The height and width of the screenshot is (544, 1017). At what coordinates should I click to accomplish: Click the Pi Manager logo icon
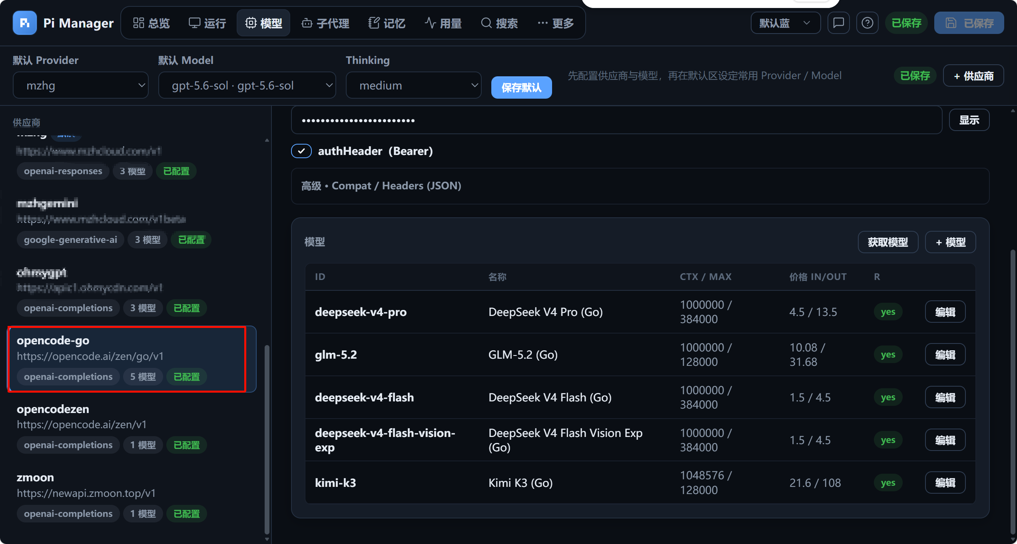click(x=24, y=23)
